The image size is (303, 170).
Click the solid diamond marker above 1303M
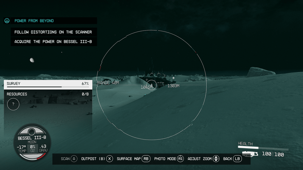(173, 78)
